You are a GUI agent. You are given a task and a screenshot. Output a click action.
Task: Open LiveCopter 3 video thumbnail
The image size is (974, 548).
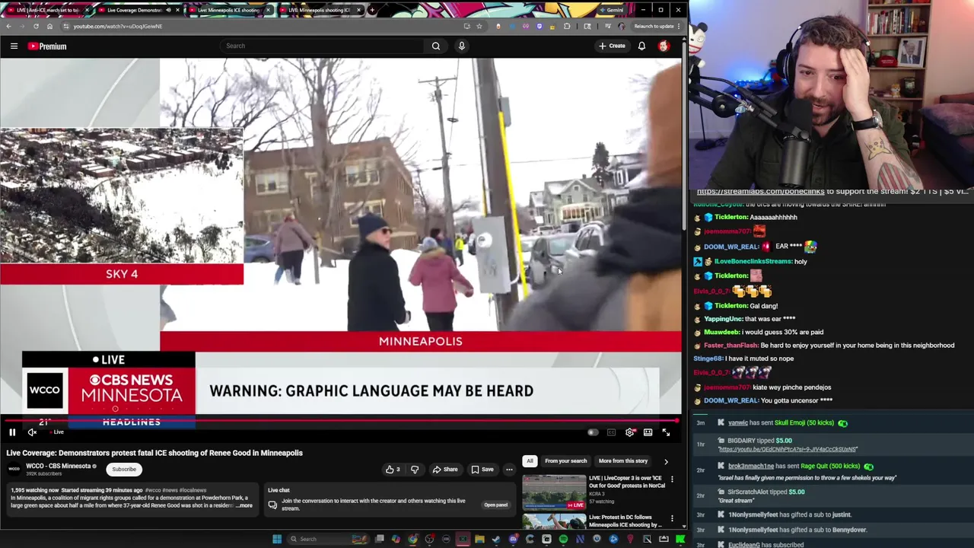point(554,492)
